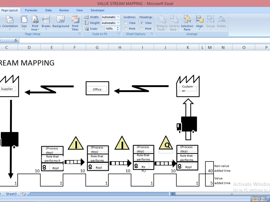Click the Rotate objects icon
The width and height of the screenshot is (270, 202).
click(221, 19)
